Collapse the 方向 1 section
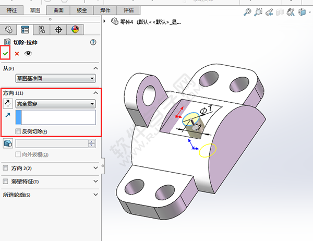This screenshot has width=313, height=241. [x=95, y=93]
